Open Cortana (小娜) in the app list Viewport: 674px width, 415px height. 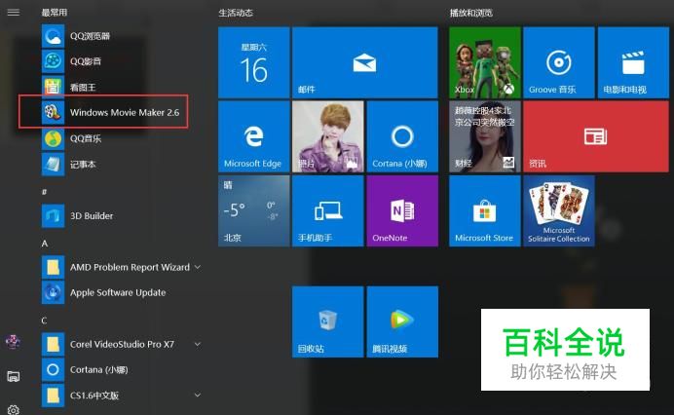(123, 369)
